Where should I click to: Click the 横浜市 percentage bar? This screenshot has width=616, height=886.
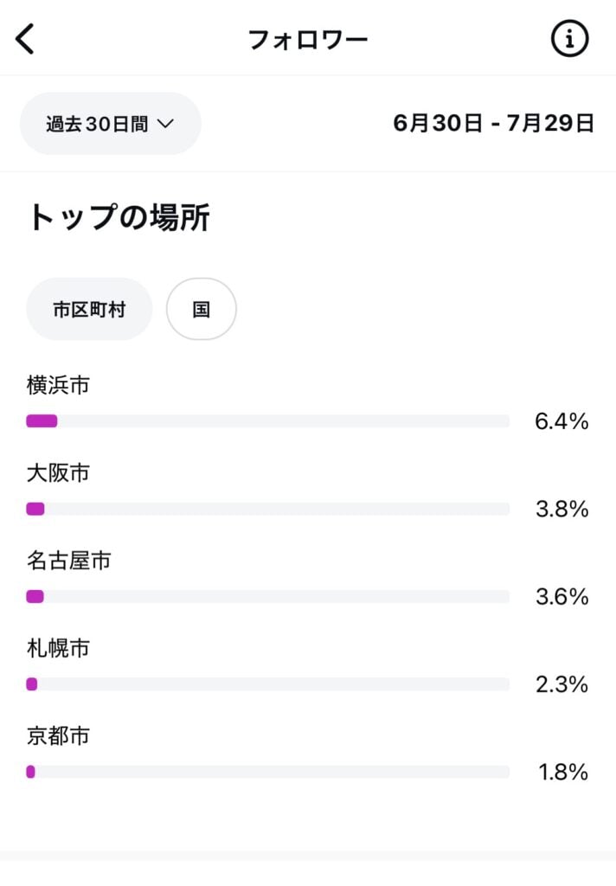pyautogui.click(x=268, y=421)
